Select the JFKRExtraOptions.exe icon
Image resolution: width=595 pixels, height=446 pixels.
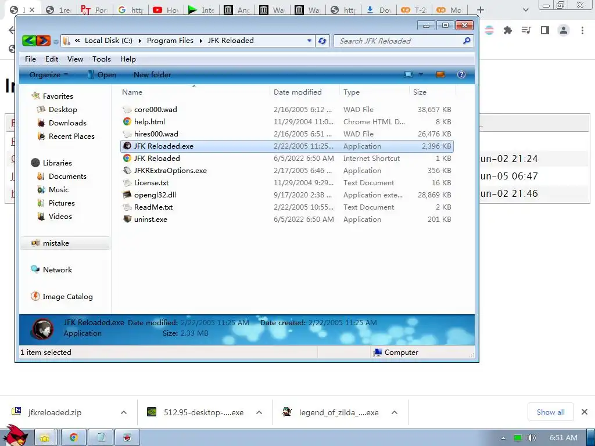pos(127,170)
